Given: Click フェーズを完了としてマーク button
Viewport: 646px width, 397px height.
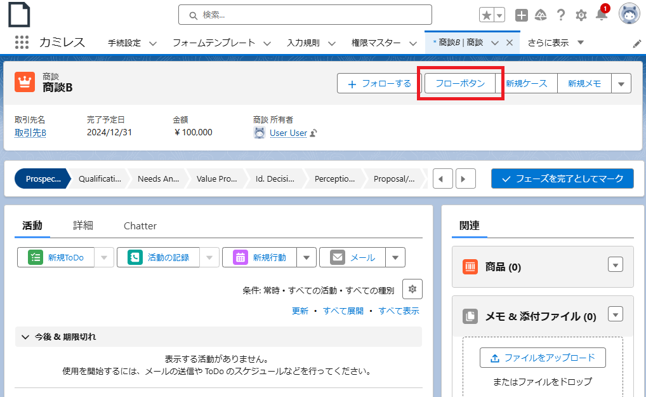Looking at the screenshot, I should tap(562, 178).
